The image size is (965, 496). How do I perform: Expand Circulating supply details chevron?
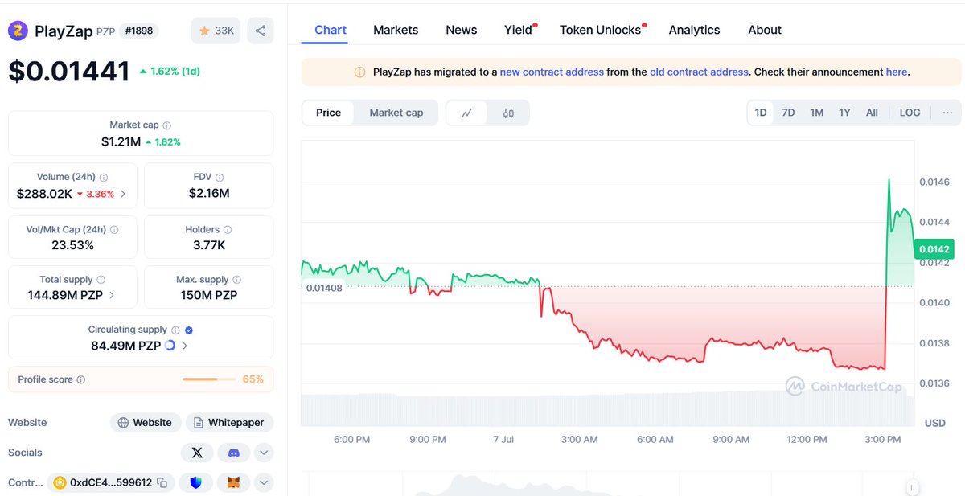[185, 346]
